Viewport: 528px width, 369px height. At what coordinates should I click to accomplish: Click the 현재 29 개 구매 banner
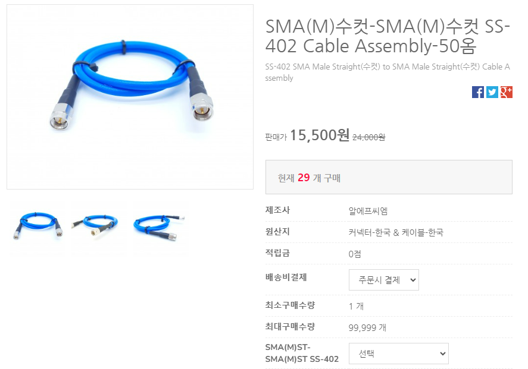click(x=389, y=177)
